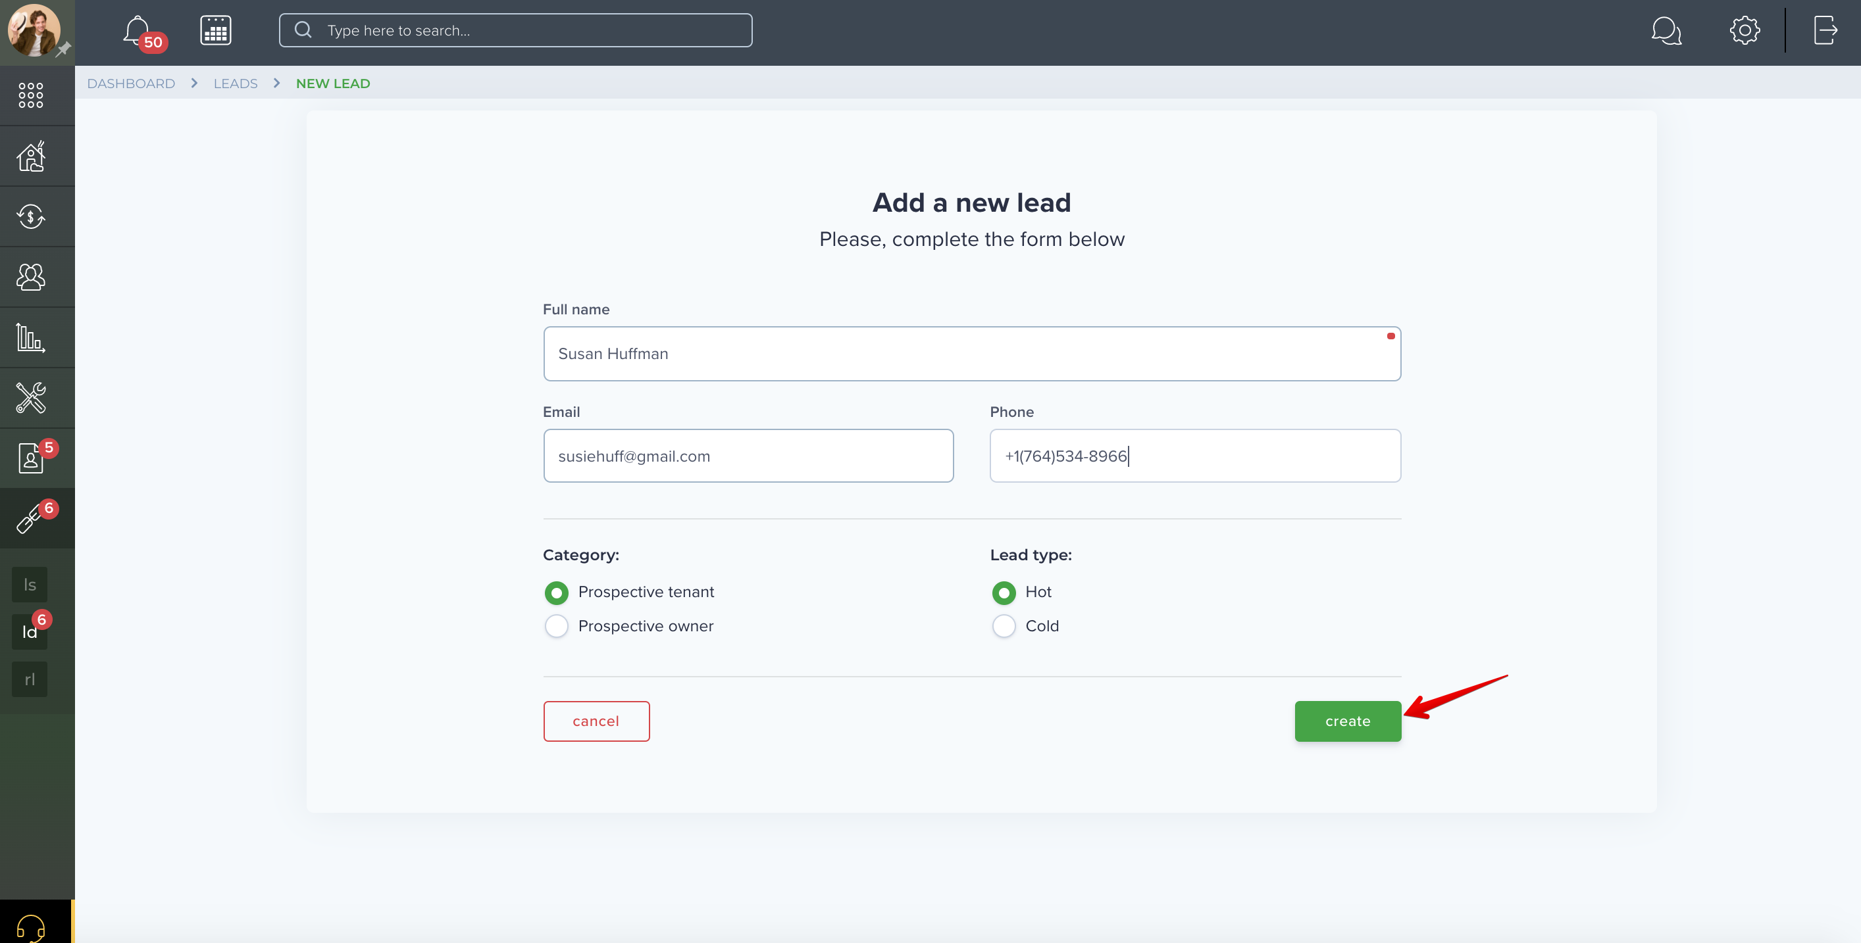Open the properties house icon in sidebar
Screen dimensions: 1861x943
pos(31,156)
